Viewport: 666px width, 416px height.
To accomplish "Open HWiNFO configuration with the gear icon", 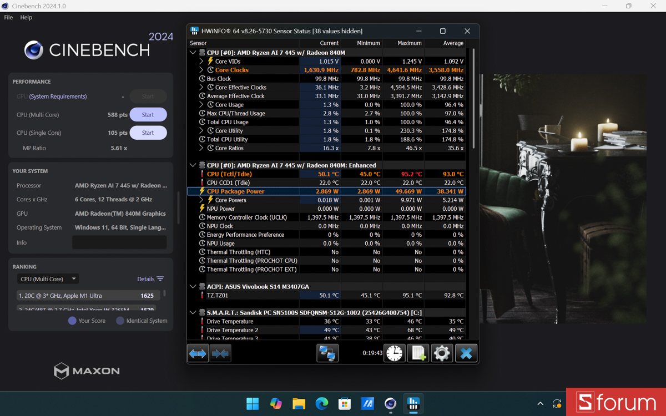I will pyautogui.click(x=442, y=353).
